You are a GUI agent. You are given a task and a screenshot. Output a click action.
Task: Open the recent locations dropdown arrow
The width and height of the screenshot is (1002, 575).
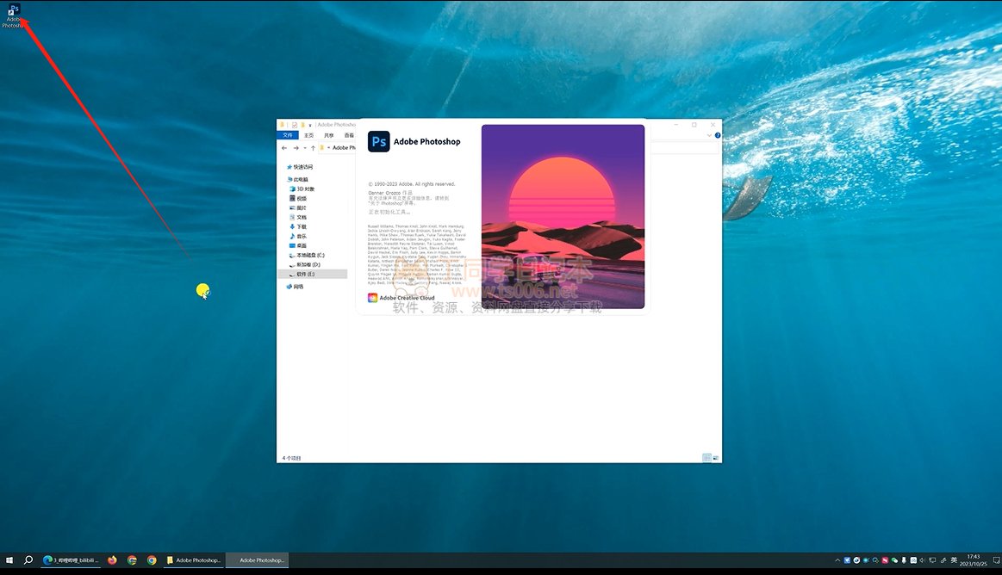(x=304, y=148)
